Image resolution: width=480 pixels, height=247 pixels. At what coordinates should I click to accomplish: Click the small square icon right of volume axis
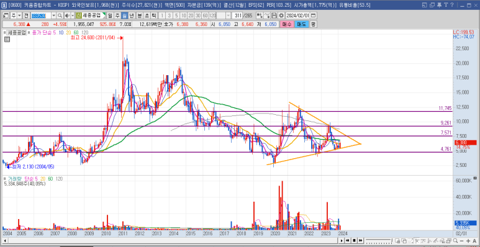(x=475, y=177)
